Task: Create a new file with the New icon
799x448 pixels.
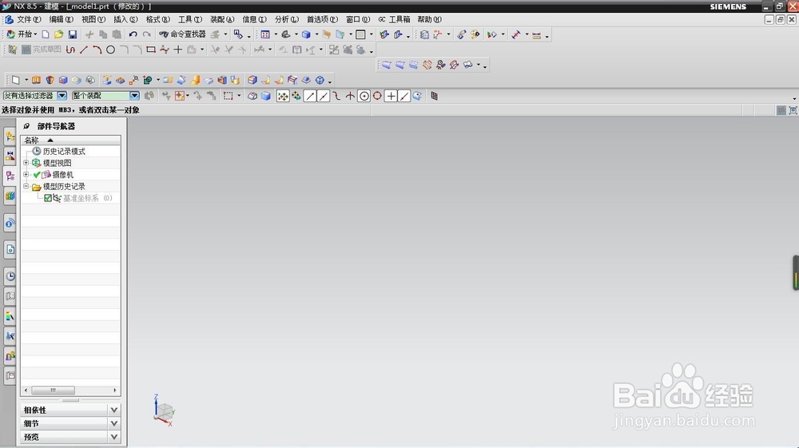Action: [x=46, y=34]
